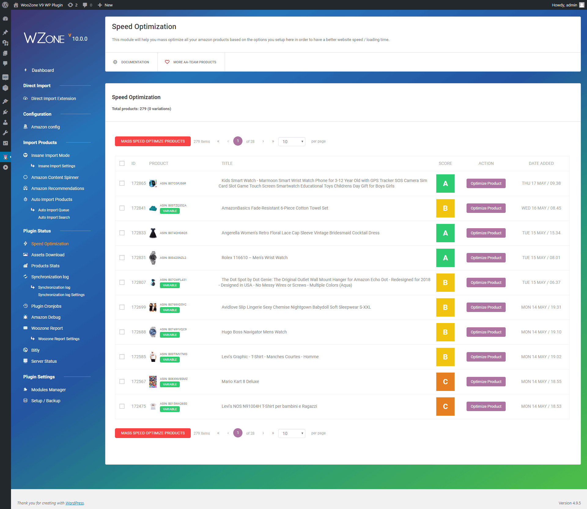Click VARIABLE badge on product 172585
This screenshot has width=587, height=509.
coord(170,360)
